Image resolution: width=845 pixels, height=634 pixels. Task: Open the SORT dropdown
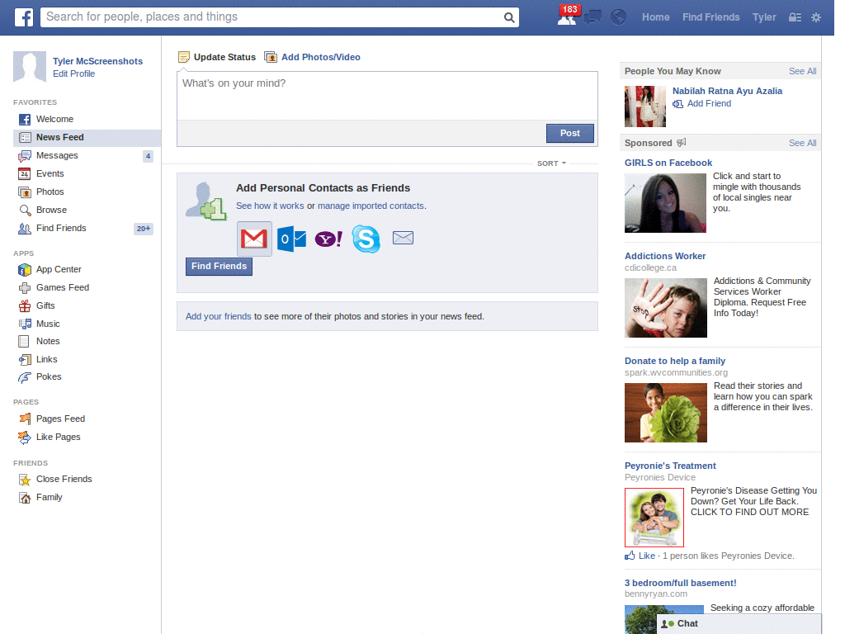click(x=551, y=163)
